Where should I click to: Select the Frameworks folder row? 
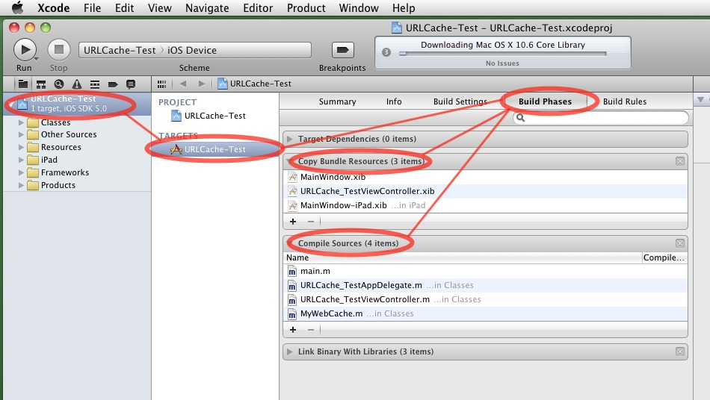click(x=77, y=172)
